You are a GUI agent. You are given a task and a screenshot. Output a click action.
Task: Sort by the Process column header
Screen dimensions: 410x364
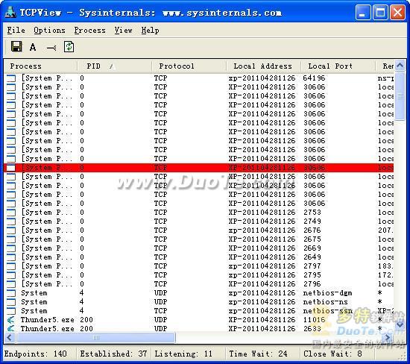click(40, 66)
